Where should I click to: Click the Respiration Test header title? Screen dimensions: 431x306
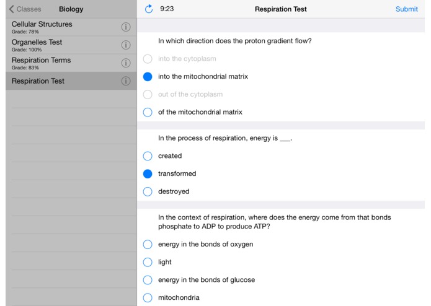pos(281,9)
